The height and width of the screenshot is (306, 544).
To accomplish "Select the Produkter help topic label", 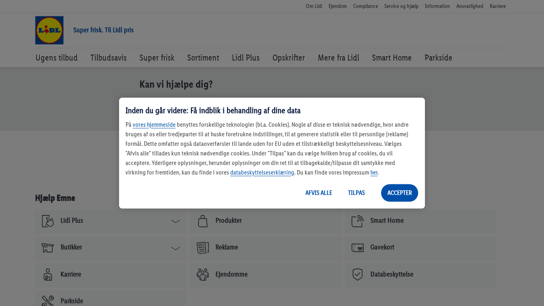I will [x=229, y=221].
